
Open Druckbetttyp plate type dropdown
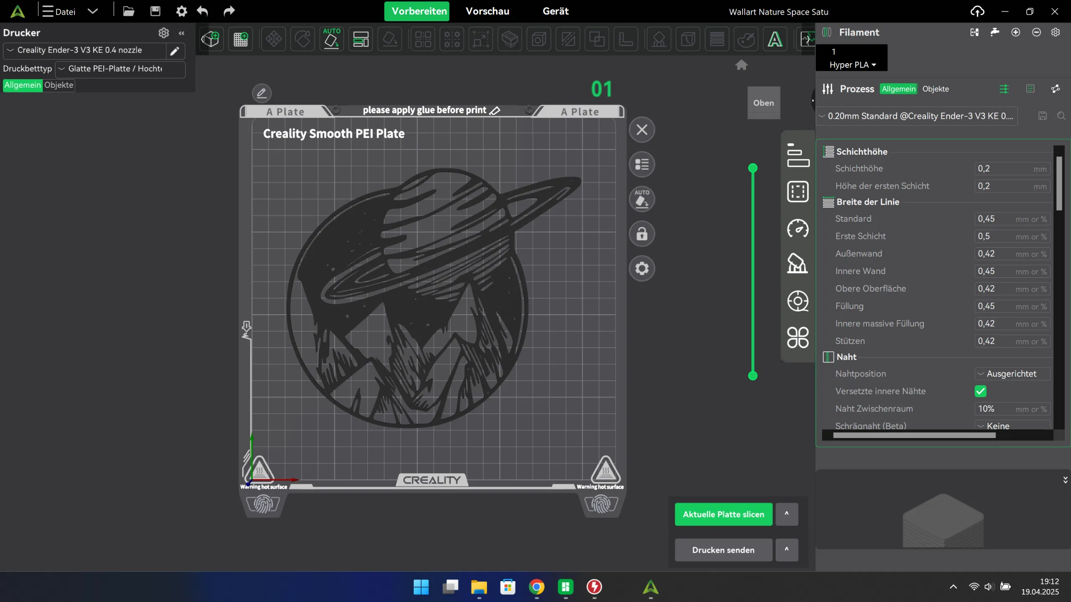(120, 69)
